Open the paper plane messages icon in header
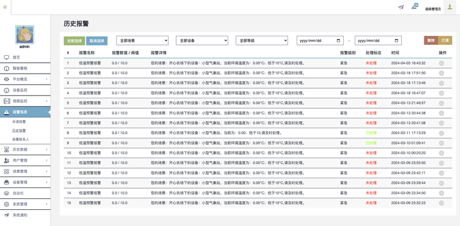460x226 pixels. [401, 7]
